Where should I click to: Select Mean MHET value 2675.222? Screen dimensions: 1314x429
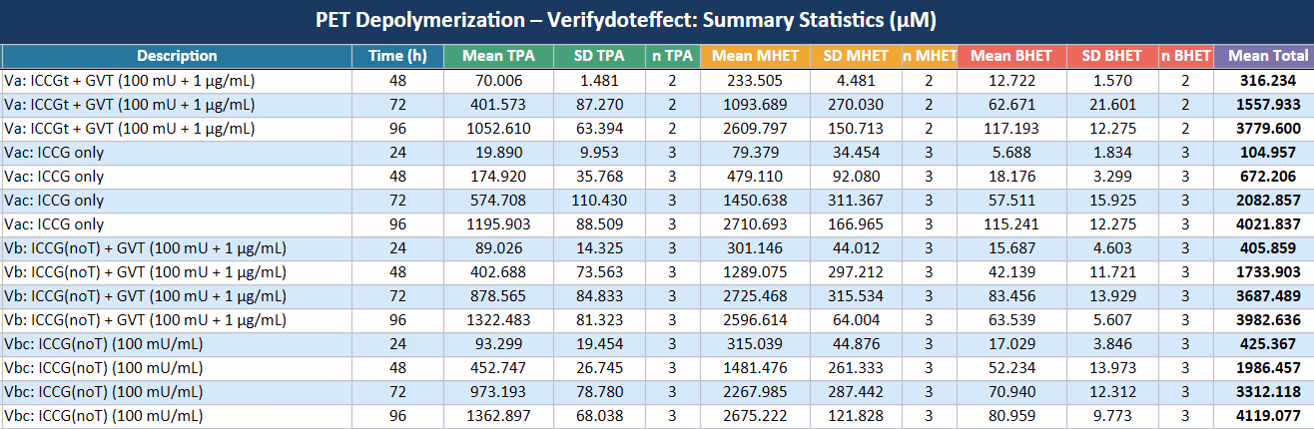[756, 416]
